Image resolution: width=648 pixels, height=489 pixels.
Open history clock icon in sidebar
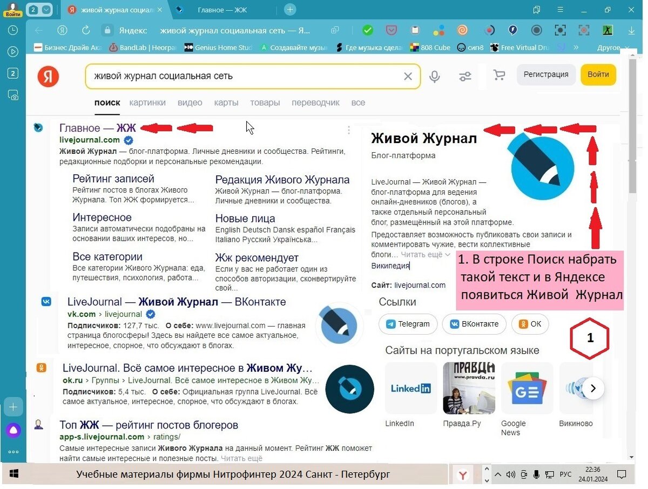(13, 30)
